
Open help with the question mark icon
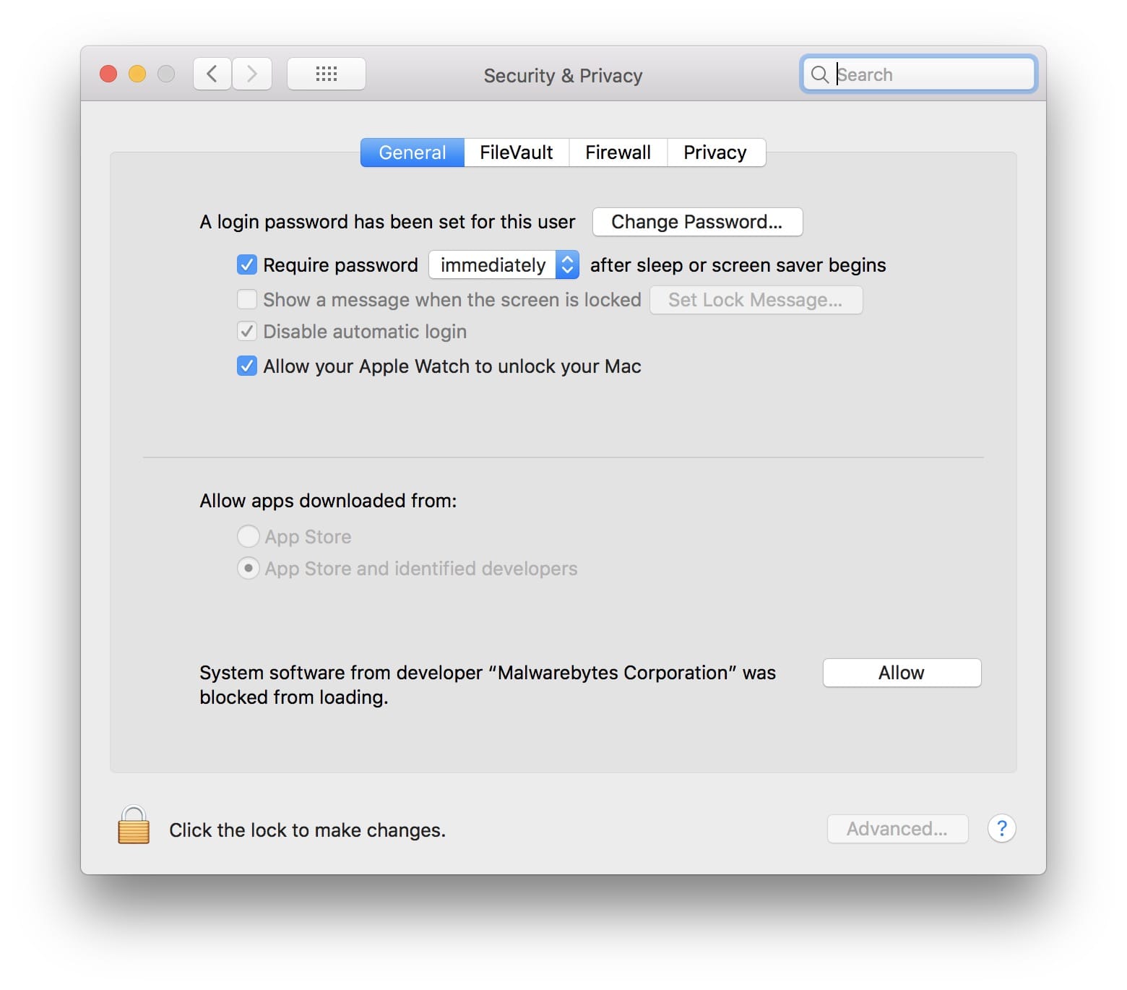pyautogui.click(x=1001, y=828)
